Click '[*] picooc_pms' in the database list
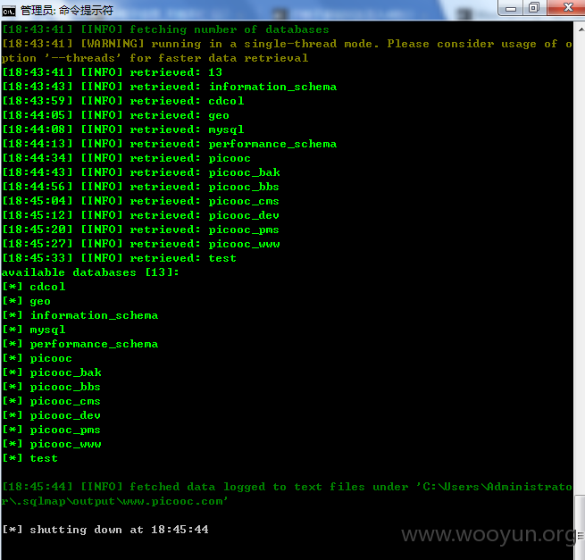Viewport: 585px width, 560px height. click(x=52, y=430)
